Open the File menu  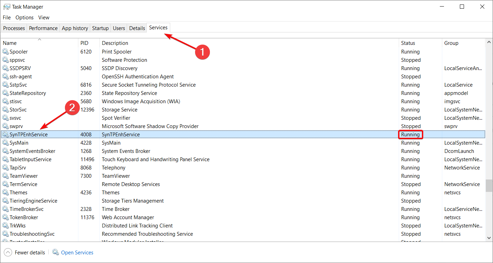point(7,18)
